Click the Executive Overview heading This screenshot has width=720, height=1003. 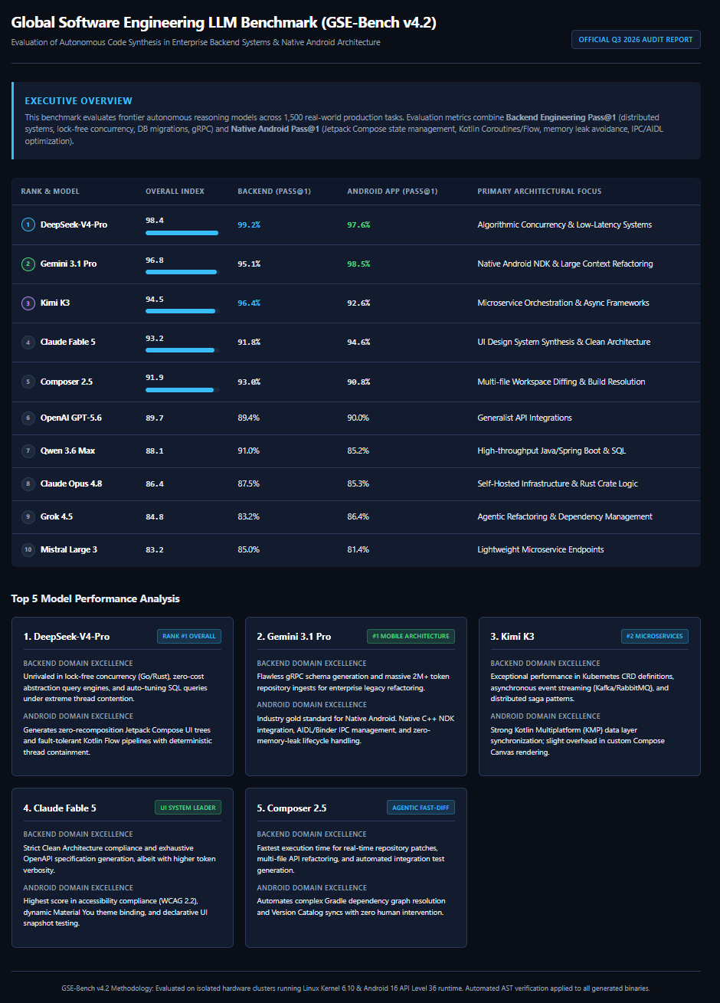click(x=79, y=100)
